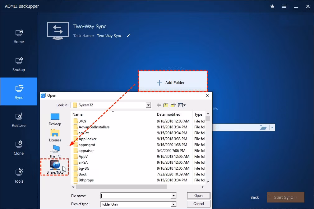
Task: Expand the File name dropdown arrow
Action: tap(173, 196)
